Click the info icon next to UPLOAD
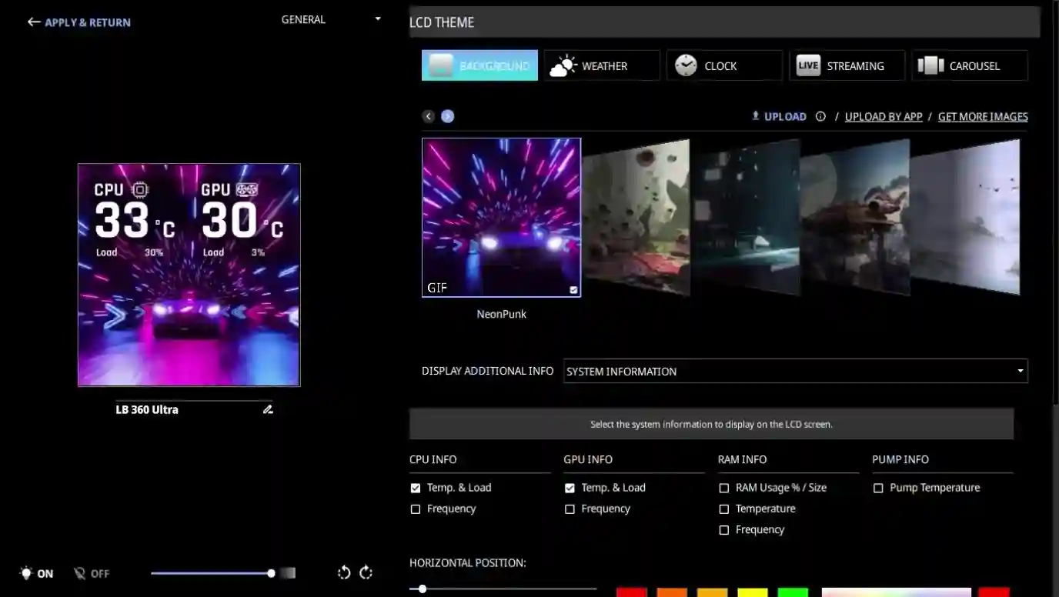The width and height of the screenshot is (1059, 597). coord(820,116)
